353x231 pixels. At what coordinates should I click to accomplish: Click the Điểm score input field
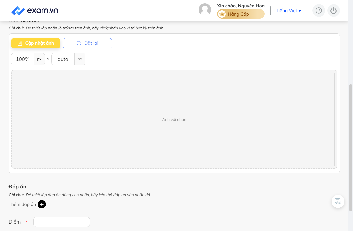tap(61, 222)
